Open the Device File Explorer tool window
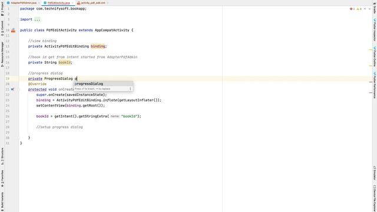 pyautogui.click(x=375, y=198)
